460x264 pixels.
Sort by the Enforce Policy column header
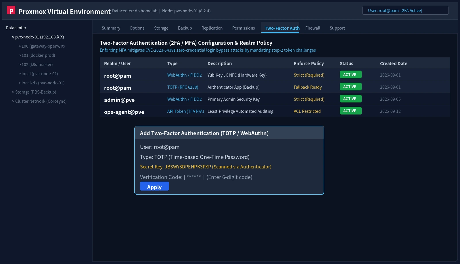click(309, 63)
